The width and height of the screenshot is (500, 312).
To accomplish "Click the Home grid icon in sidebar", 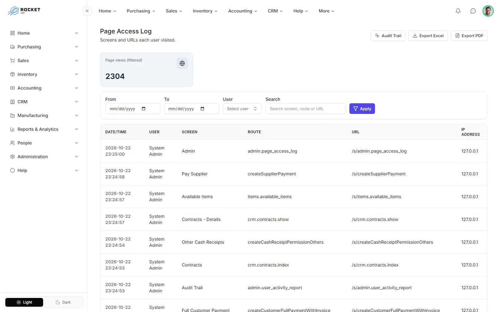I will tap(12, 33).
